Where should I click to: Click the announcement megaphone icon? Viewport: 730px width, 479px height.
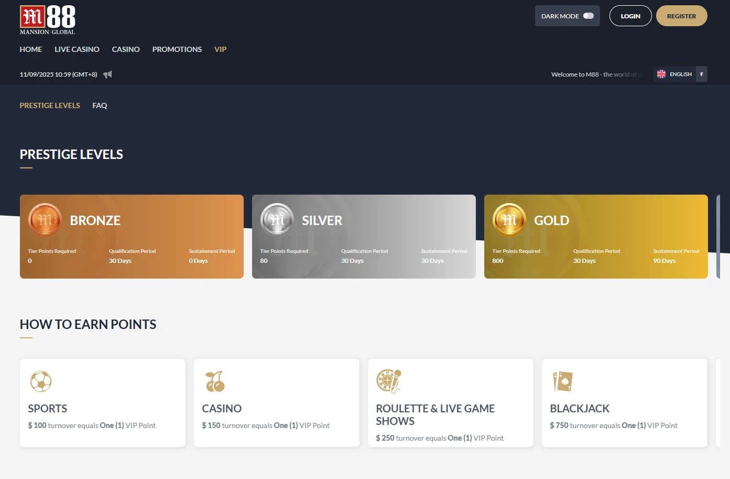point(107,74)
